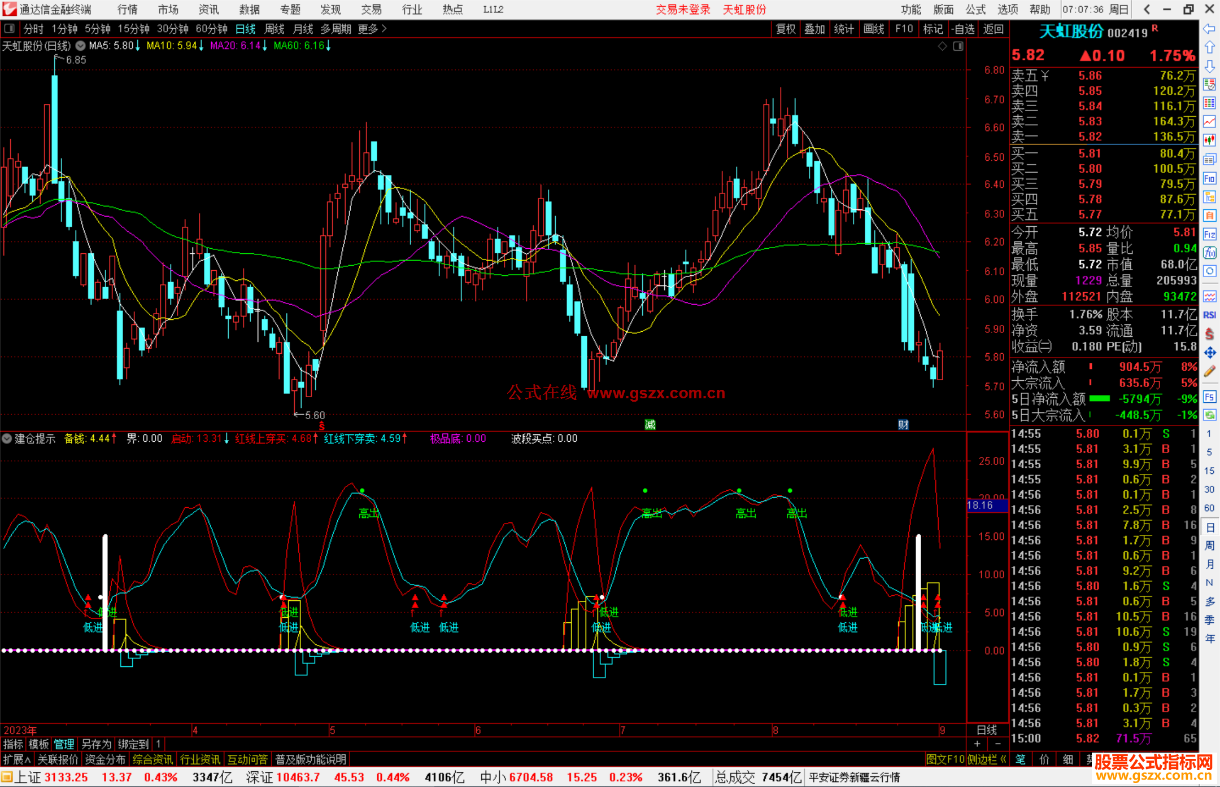Click the red S signal icon in sidebar

tap(1209, 334)
